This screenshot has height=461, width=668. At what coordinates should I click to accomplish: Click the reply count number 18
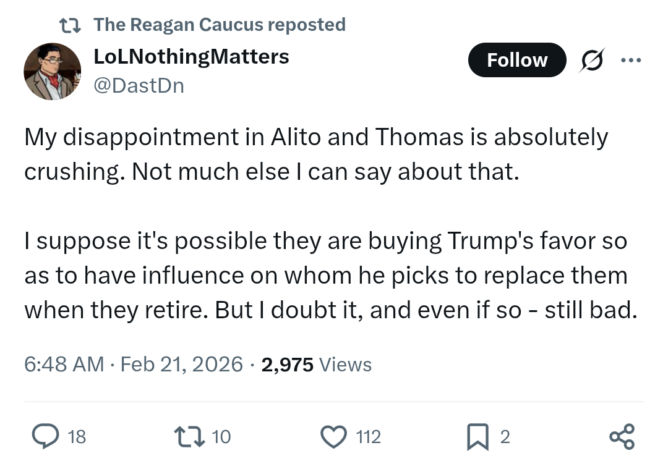(x=77, y=437)
